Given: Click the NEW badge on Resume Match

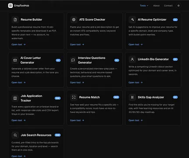Looking at the screenshot, I should [x=116, y=97].
